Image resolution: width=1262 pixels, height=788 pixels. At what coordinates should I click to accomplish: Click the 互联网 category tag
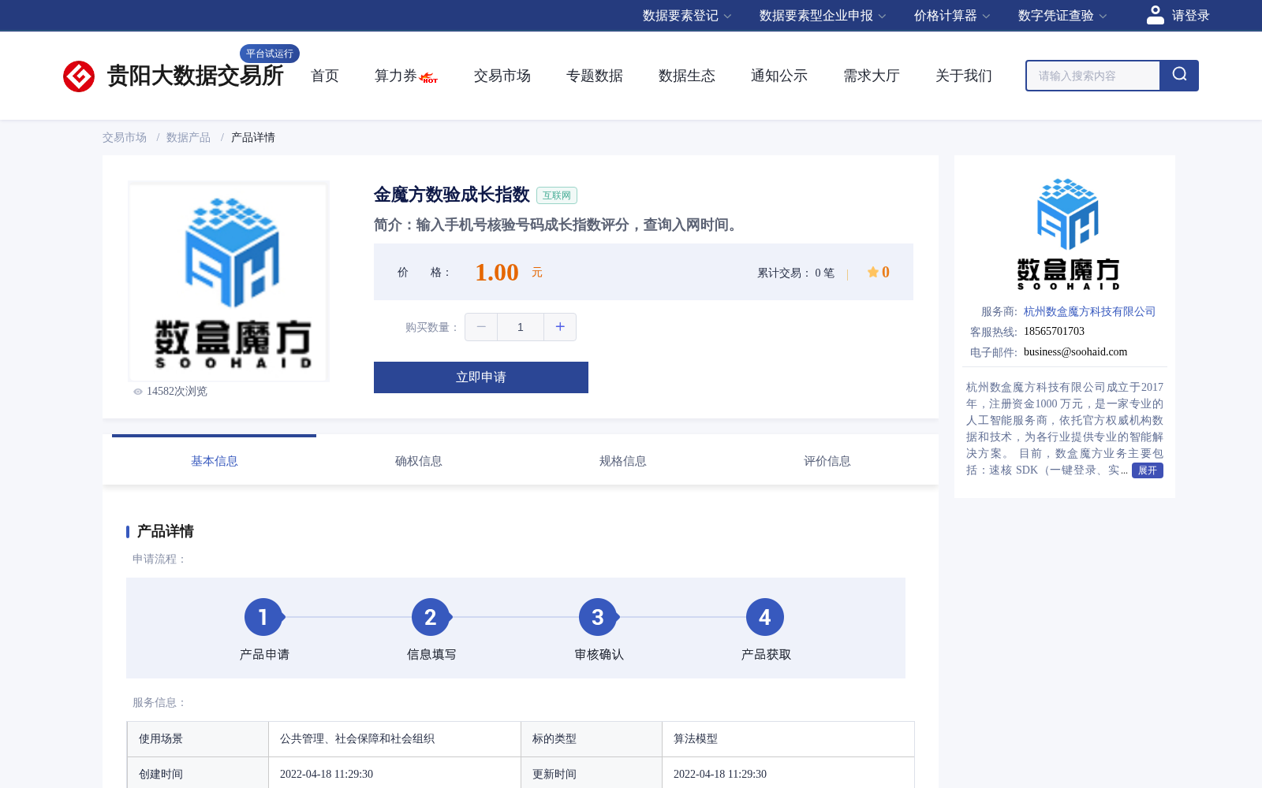[557, 195]
